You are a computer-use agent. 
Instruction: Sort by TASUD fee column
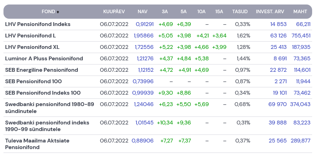pyautogui.click(x=240, y=12)
